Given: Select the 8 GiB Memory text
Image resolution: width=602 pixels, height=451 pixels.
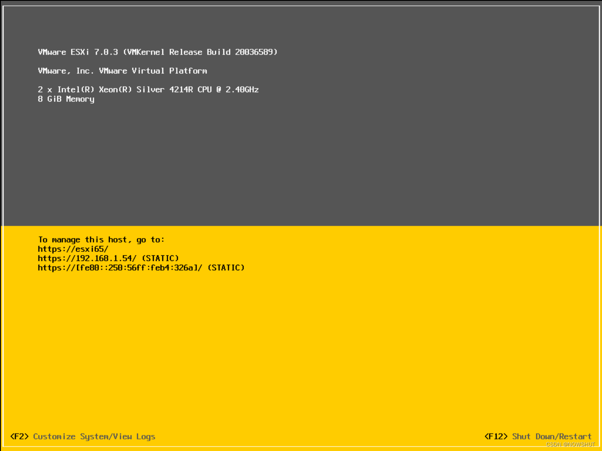Looking at the screenshot, I should coord(66,99).
